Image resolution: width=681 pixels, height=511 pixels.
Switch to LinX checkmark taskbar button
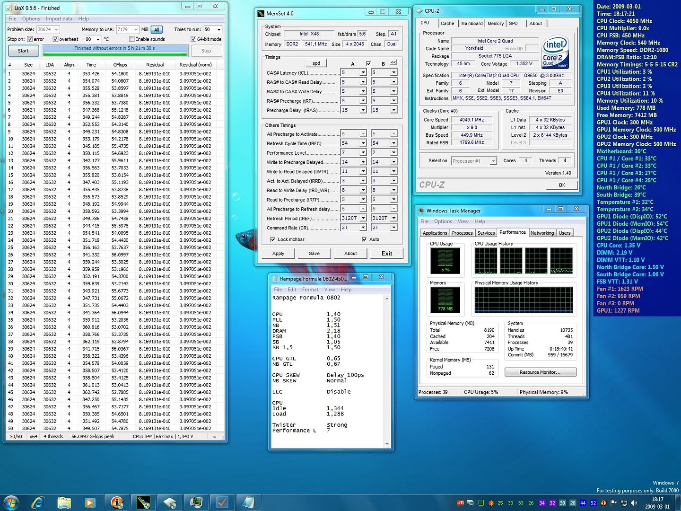click(222, 502)
